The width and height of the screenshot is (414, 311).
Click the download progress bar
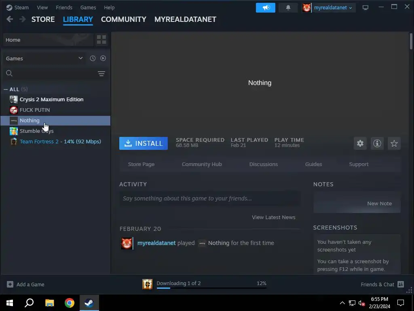211,288
